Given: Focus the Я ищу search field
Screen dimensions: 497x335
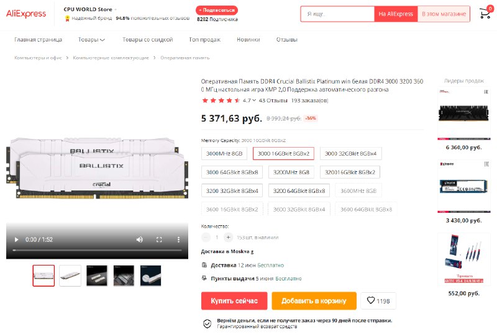Looking at the screenshot, I should [337, 14].
